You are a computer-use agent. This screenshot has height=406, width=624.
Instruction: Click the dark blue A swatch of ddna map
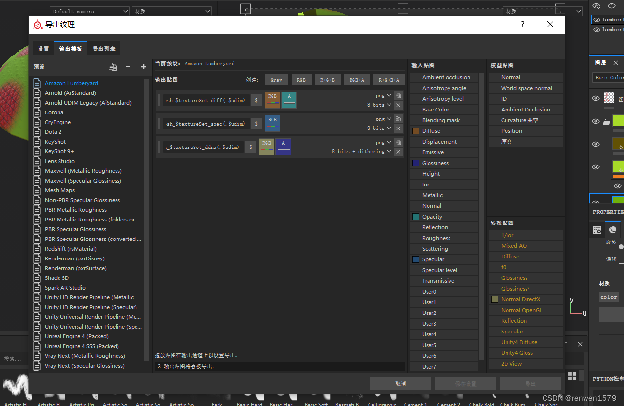point(283,147)
